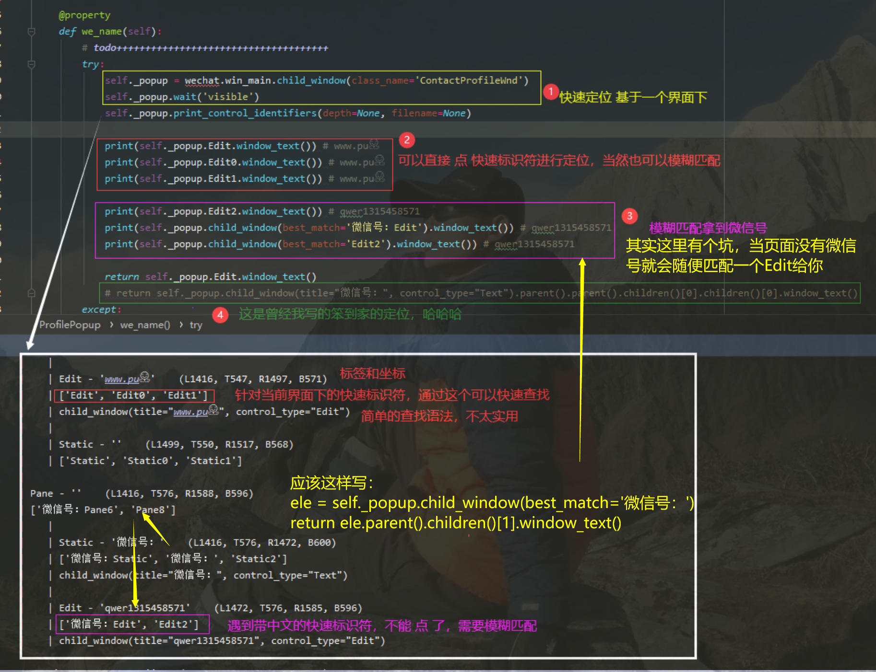Click the 'def we_name(self):' line
The image size is (876, 672).
(110, 31)
